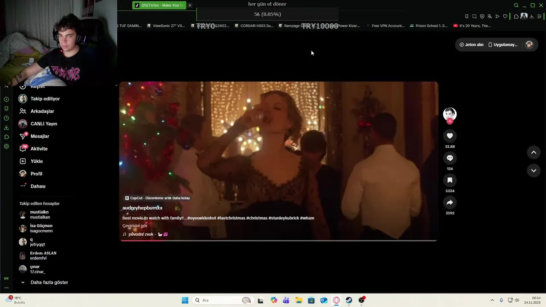
Task: Open mustialkn followed account
Action: coord(35,214)
